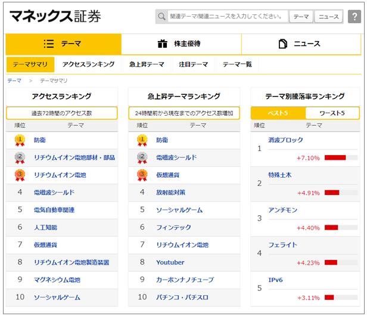Open 仮想通貨 at rank 7 in アクセスランキング
Screen dimensions: 367x316
46,245
